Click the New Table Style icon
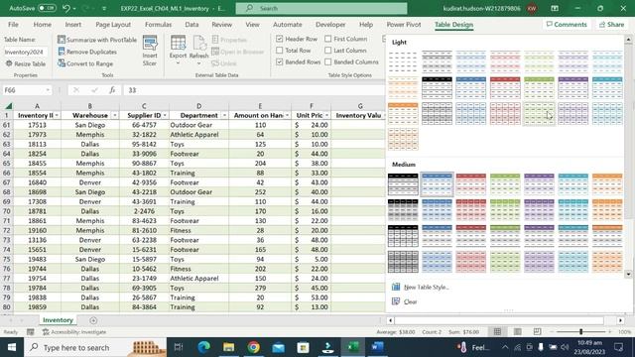 tap(396, 287)
